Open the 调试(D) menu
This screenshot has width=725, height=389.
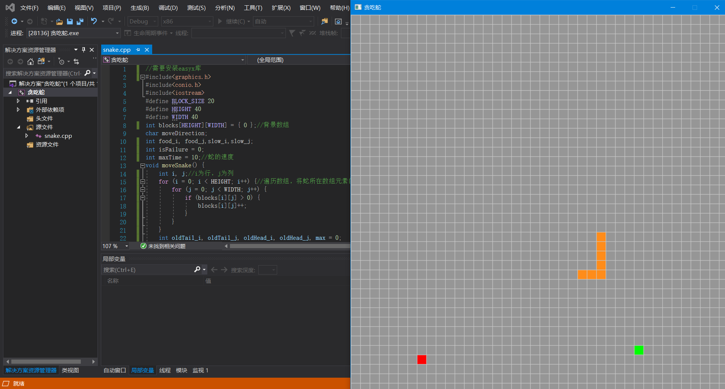(x=168, y=8)
